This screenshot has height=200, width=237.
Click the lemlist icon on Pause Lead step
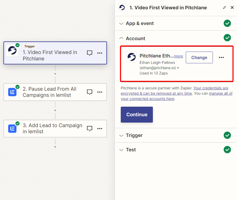pos(12,92)
